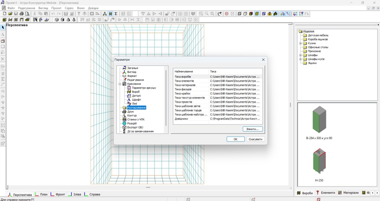Click the zoom window magnifier icon
The width and height of the screenshot is (380, 201).
coord(201,14)
